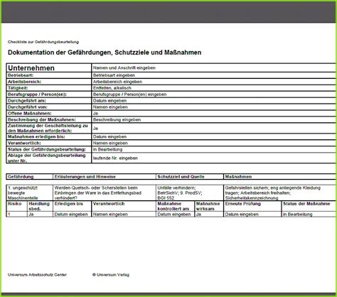Click the Risiko value '1'
This screenshot has height=297, width=337.
click(x=9, y=215)
